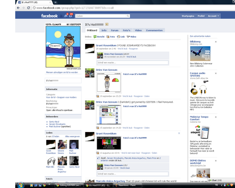Viewport: 235px width, 188px height.
Task: Share a Bericht status update
Action: (99, 37)
